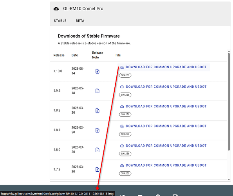Open release note for version 1.10.0
The image size is (233, 196).
98,71
